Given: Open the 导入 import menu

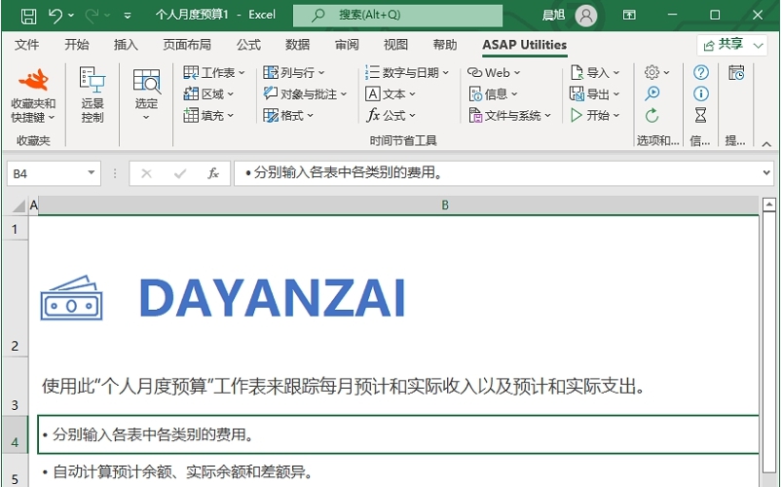Looking at the screenshot, I should [x=595, y=73].
